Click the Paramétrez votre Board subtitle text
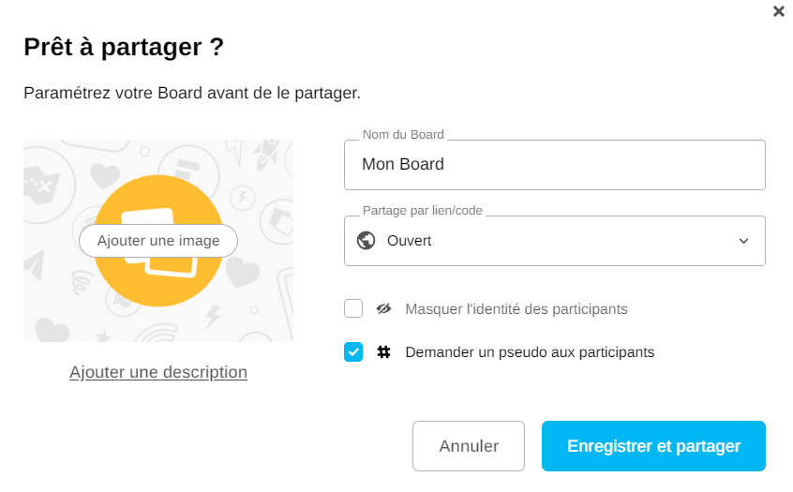 pos(192,94)
